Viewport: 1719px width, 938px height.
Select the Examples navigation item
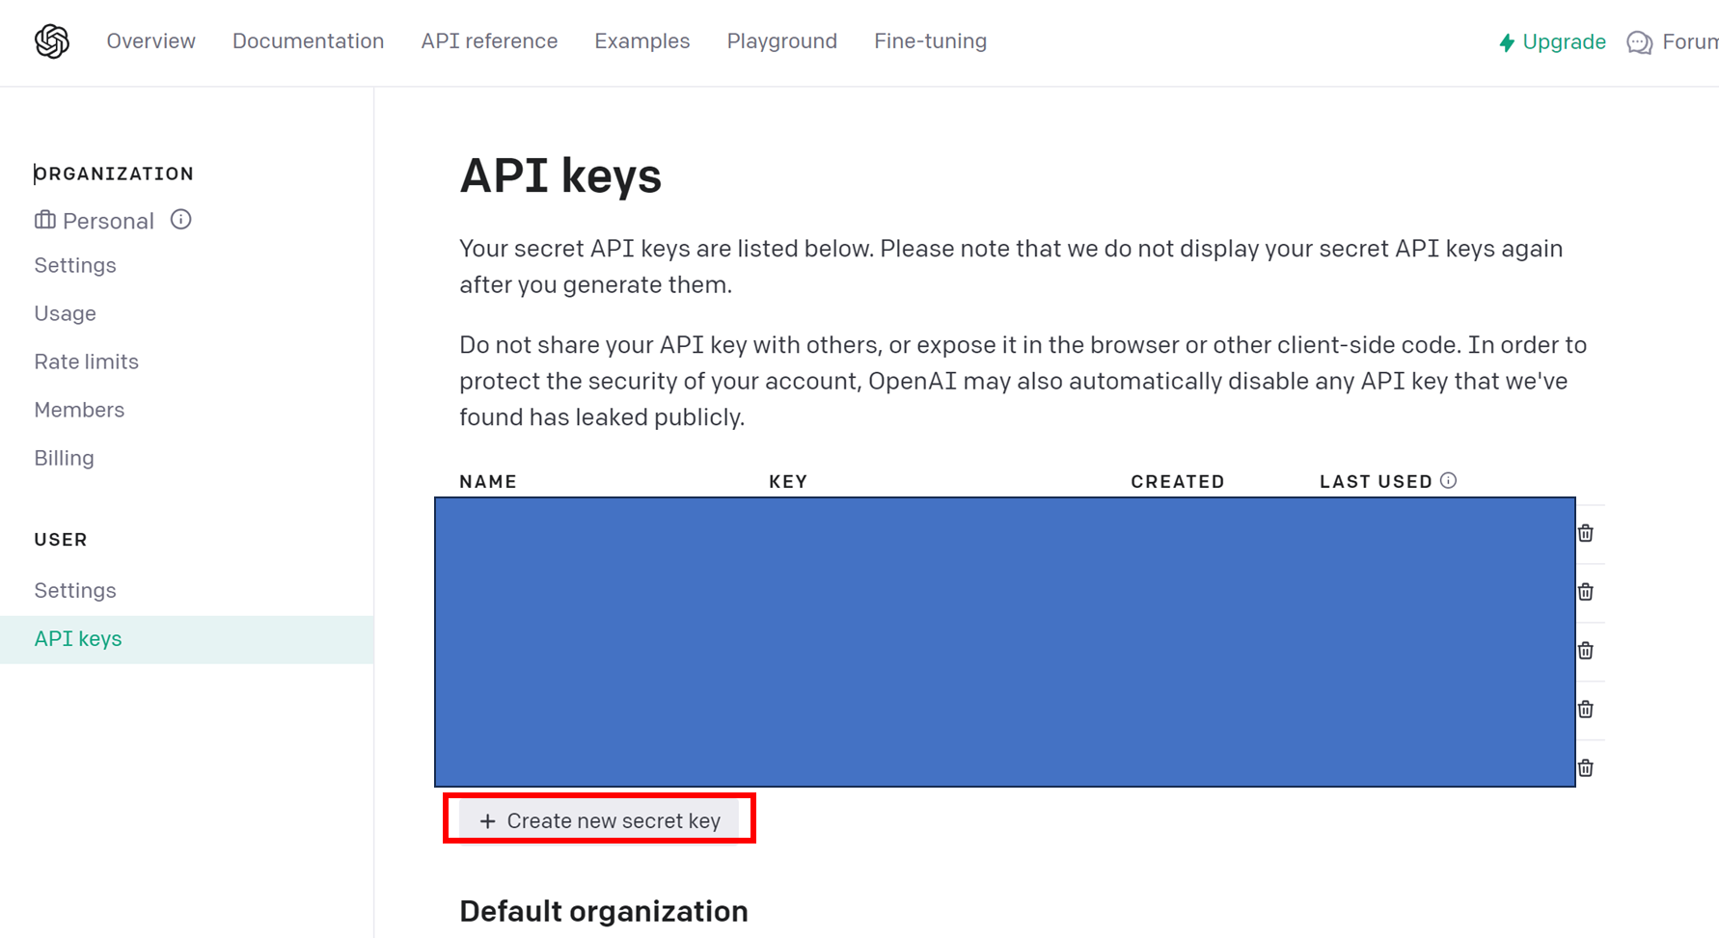641,40
